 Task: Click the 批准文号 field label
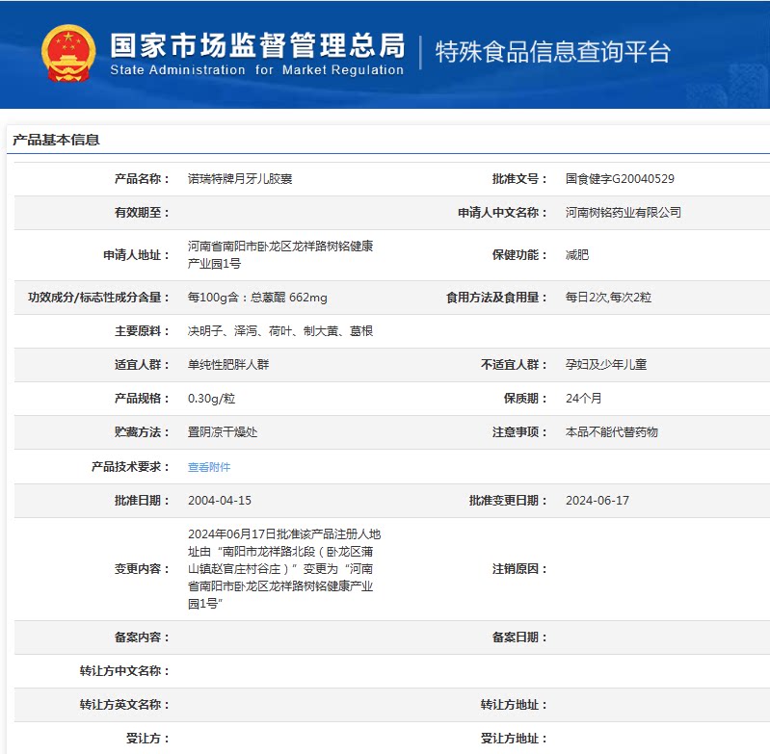[519, 178]
